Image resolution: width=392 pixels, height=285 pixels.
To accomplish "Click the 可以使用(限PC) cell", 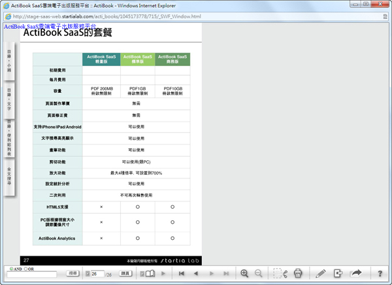I will pos(137,162).
